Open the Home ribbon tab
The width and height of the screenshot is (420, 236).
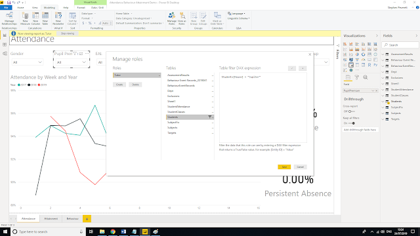coord(20,7)
